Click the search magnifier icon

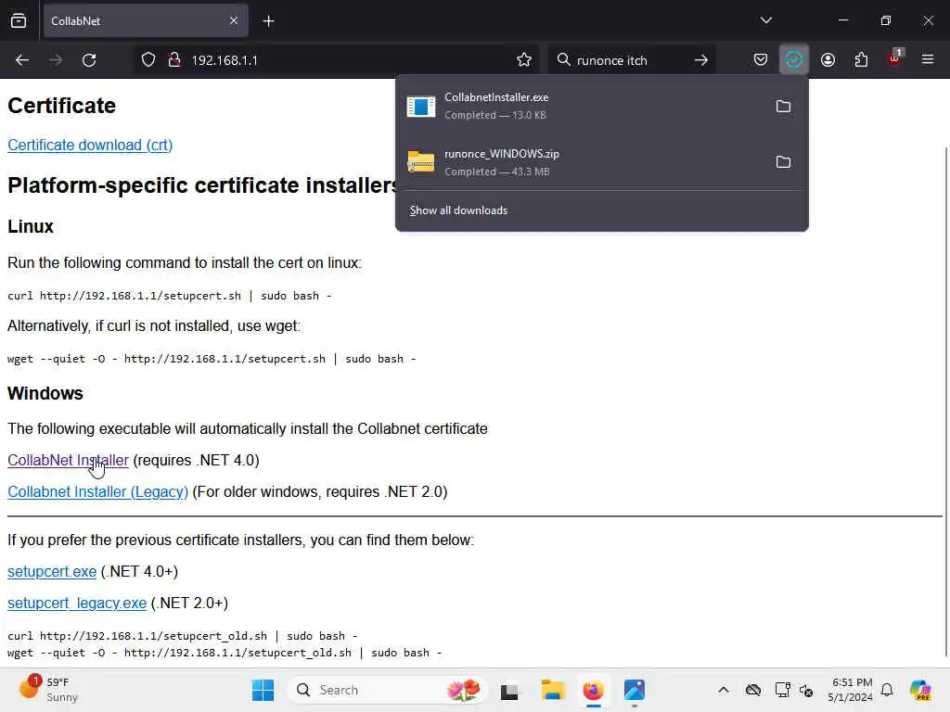pyautogui.click(x=563, y=59)
